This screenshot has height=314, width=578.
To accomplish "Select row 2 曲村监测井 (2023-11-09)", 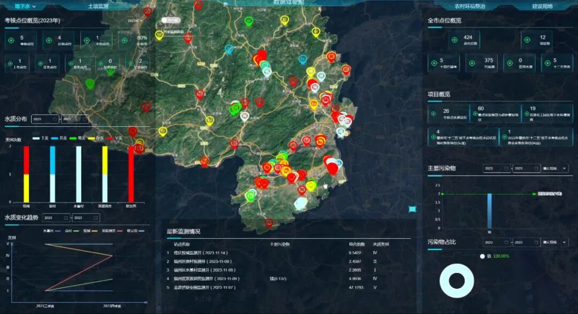I will pyautogui.click(x=288, y=261).
